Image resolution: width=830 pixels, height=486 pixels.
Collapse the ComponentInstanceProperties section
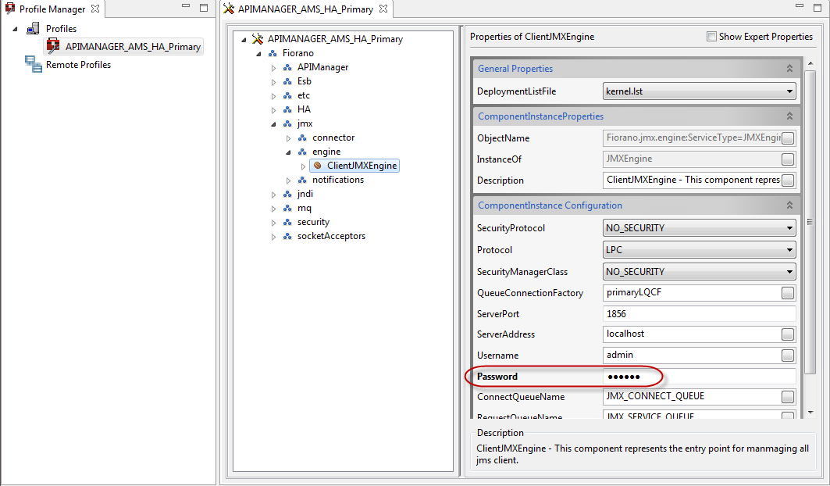tap(789, 116)
